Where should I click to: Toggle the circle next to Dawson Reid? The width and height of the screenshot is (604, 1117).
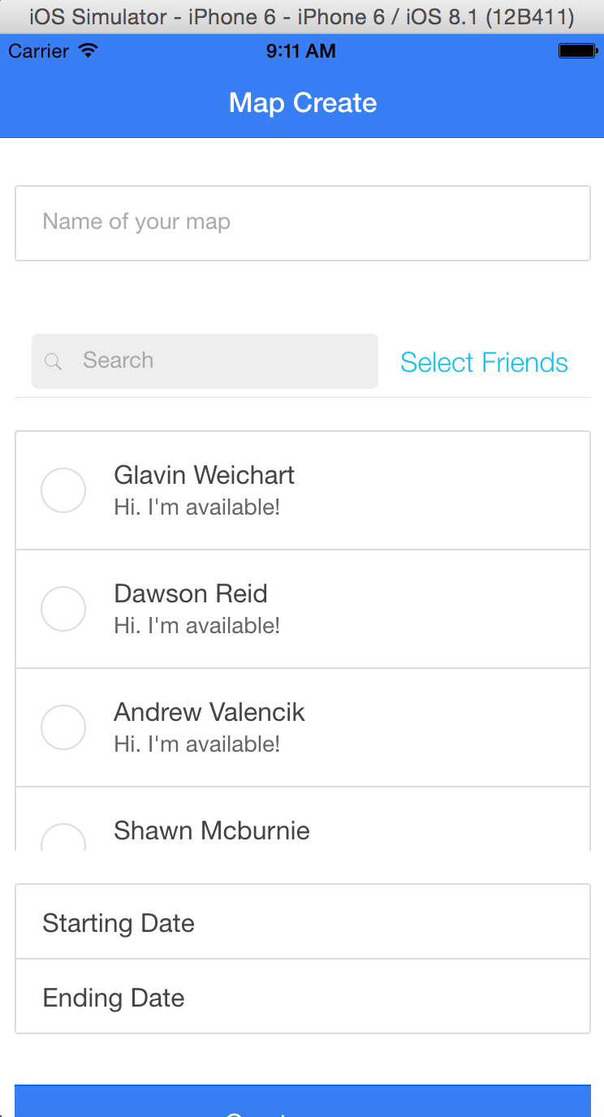(63, 609)
